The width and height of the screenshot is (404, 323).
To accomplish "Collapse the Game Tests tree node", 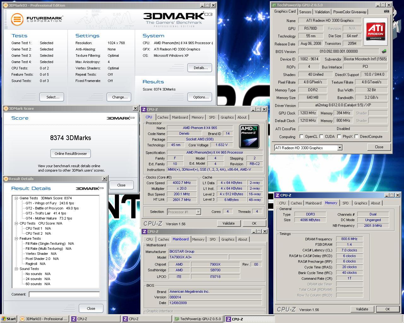I will click(16, 198).
